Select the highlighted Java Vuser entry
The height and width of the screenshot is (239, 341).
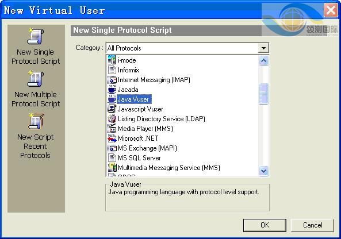(x=134, y=99)
